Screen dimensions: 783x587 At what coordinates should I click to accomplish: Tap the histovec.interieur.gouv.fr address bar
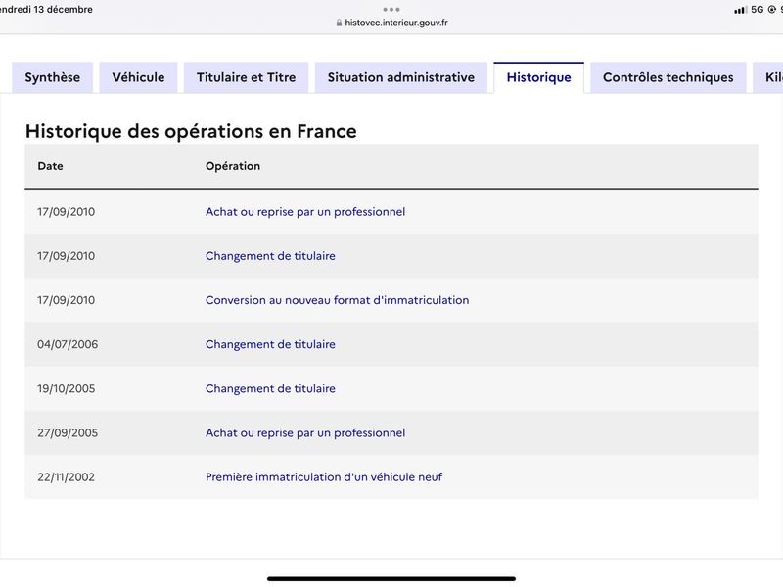(x=392, y=23)
